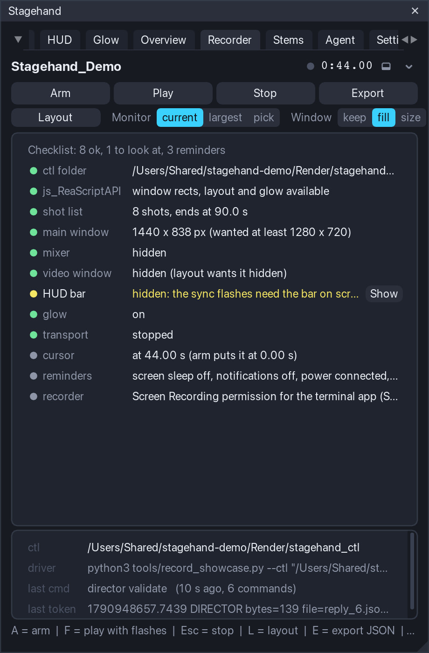Screen dimensions: 429x653
Task: Click the Arm button
Action: [x=61, y=93]
